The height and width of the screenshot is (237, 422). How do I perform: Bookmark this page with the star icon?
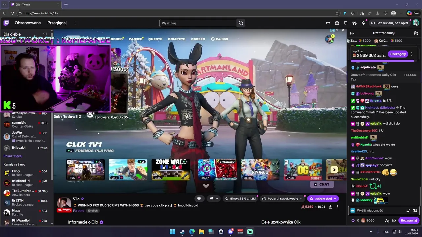(x=337, y=13)
